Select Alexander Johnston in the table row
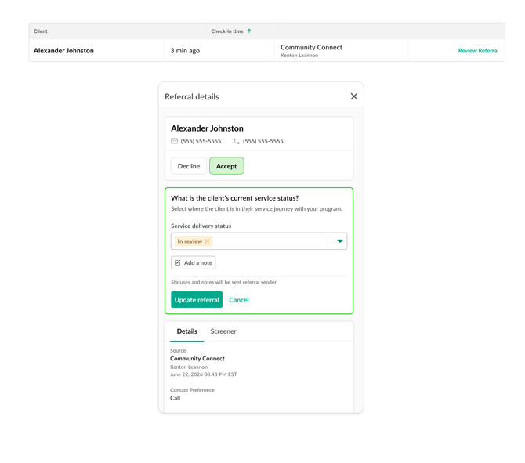The image size is (525, 463). click(63, 51)
